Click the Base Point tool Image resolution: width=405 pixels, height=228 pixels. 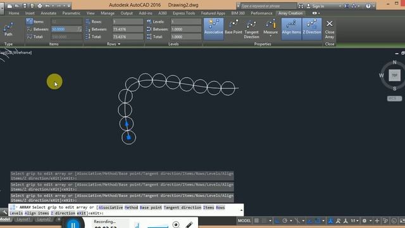[x=234, y=27]
